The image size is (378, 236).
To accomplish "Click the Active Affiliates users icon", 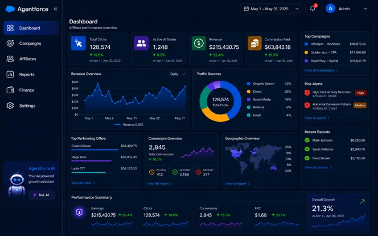I will click(141, 43).
